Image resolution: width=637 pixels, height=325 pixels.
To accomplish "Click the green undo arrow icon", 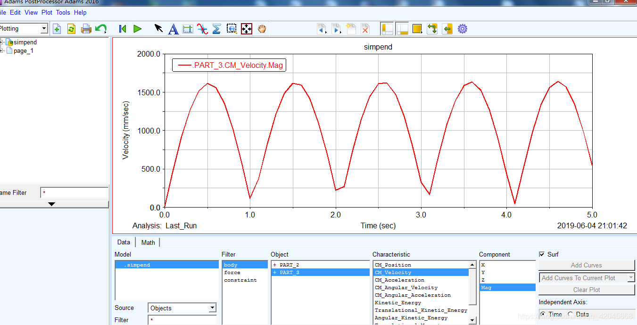I will point(101,29).
